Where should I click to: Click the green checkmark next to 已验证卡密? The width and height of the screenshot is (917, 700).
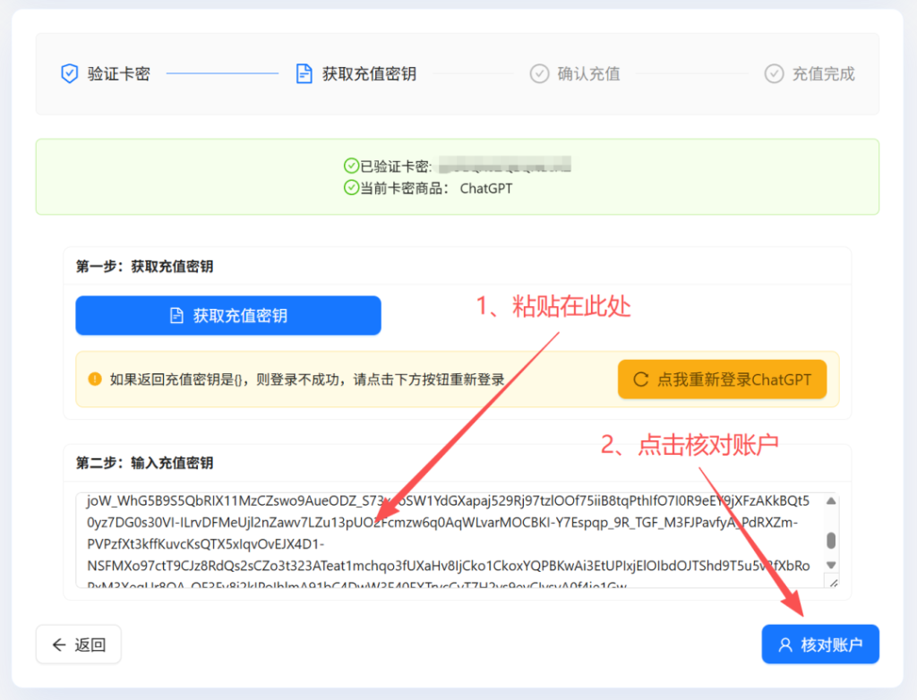pyautogui.click(x=350, y=165)
